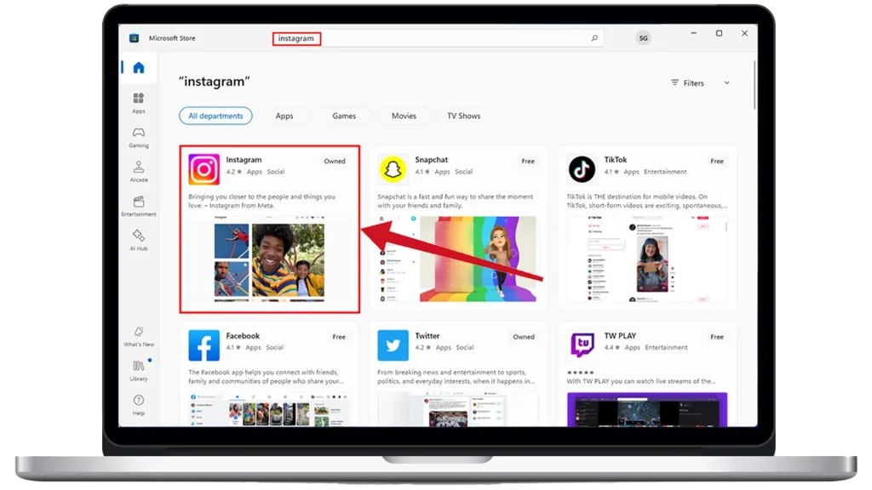Open the AI Hub section

[139, 241]
